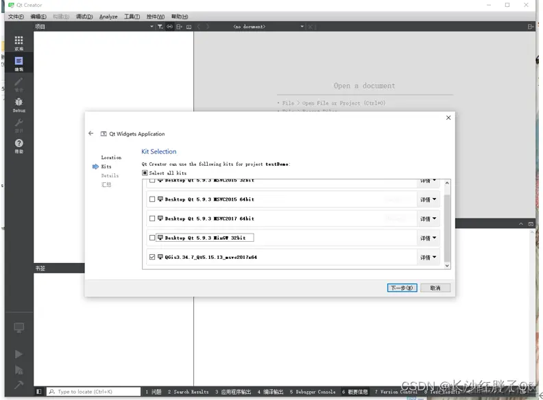Close the Projects side pane
The height and width of the screenshot is (400, 543).
tap(189, 27)
